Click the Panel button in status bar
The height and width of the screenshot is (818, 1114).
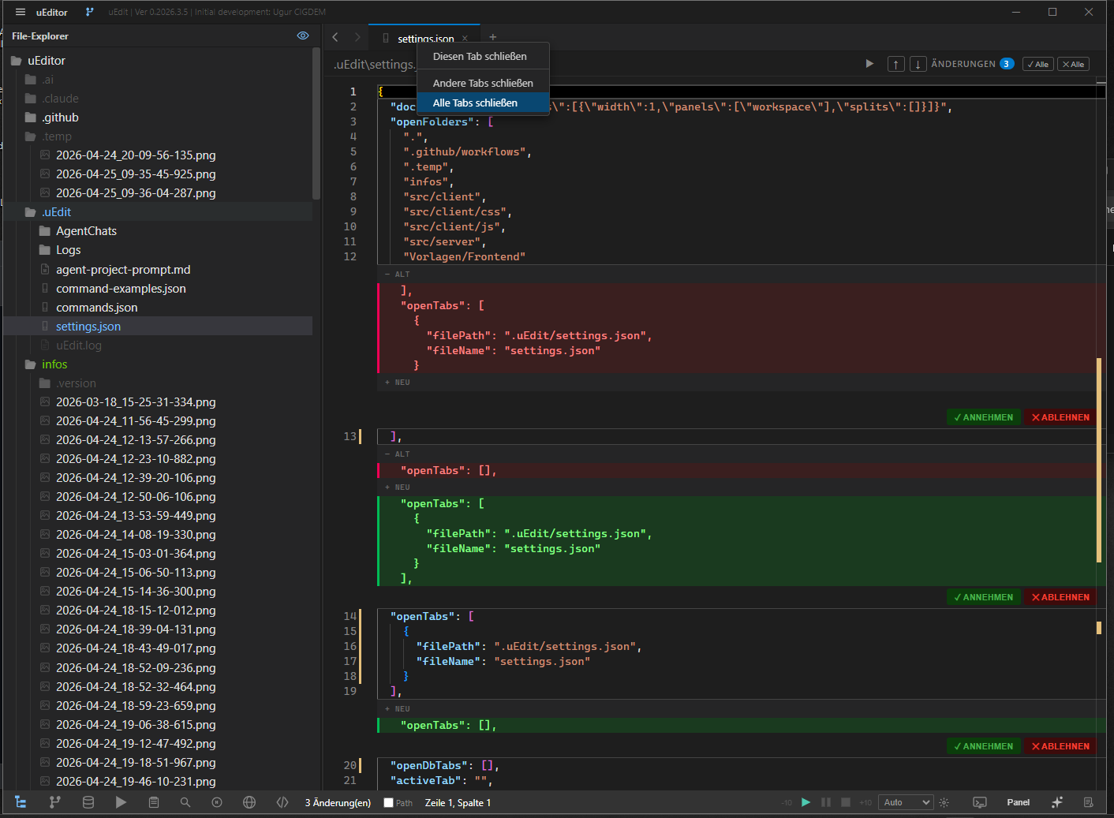tap(1019, 802)
